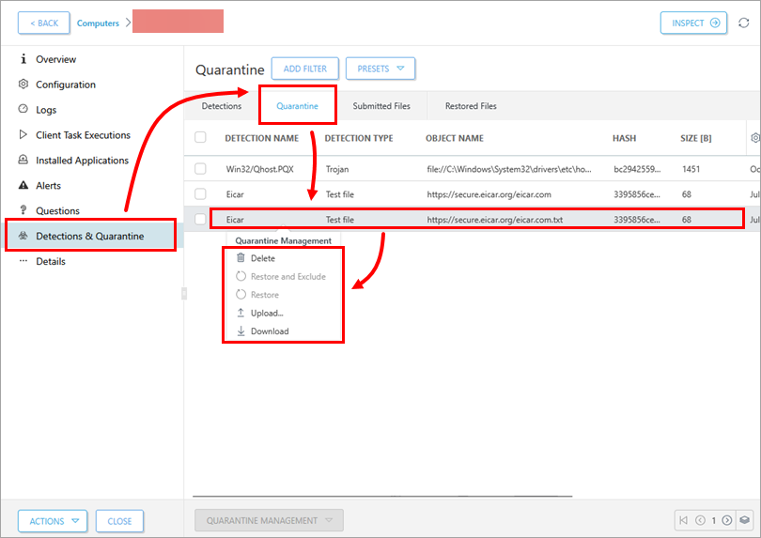Expand the Quarantine Management dropdown button
The width and height of the screenshot is (761, 538).
268,520
